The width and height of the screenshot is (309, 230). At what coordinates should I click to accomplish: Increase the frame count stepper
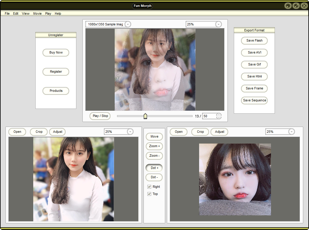(219, 115)
